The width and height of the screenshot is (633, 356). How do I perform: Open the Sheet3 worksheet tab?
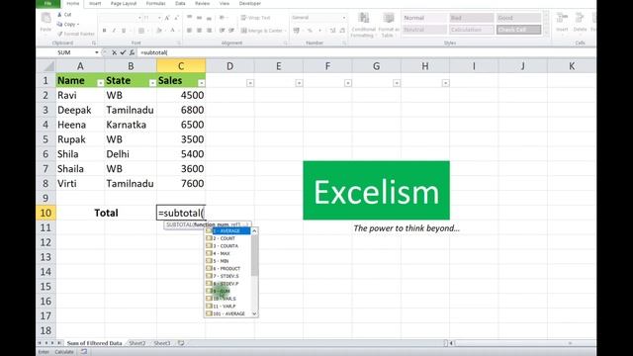point(162,343)
